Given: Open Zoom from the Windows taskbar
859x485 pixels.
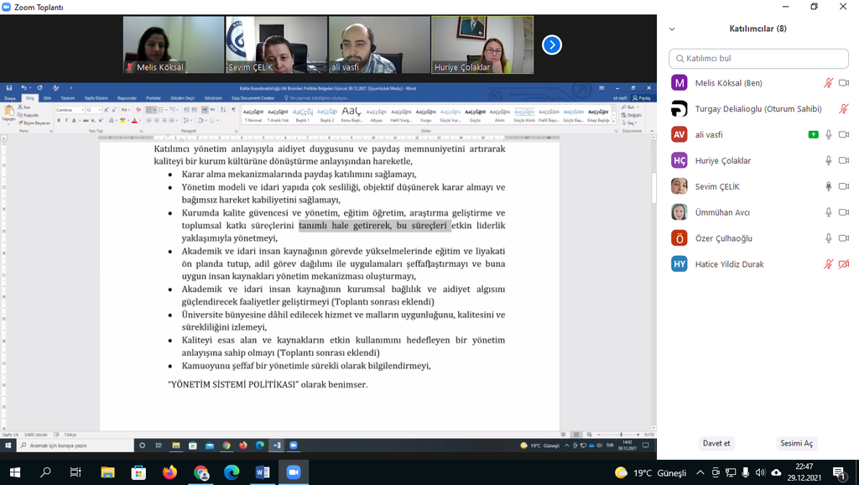Looking at the screenshot, I should [x=294, y=472].
